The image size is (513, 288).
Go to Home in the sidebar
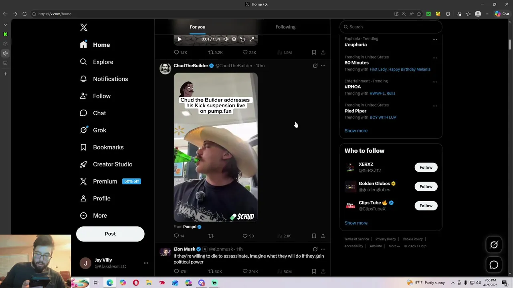point(95,45)
